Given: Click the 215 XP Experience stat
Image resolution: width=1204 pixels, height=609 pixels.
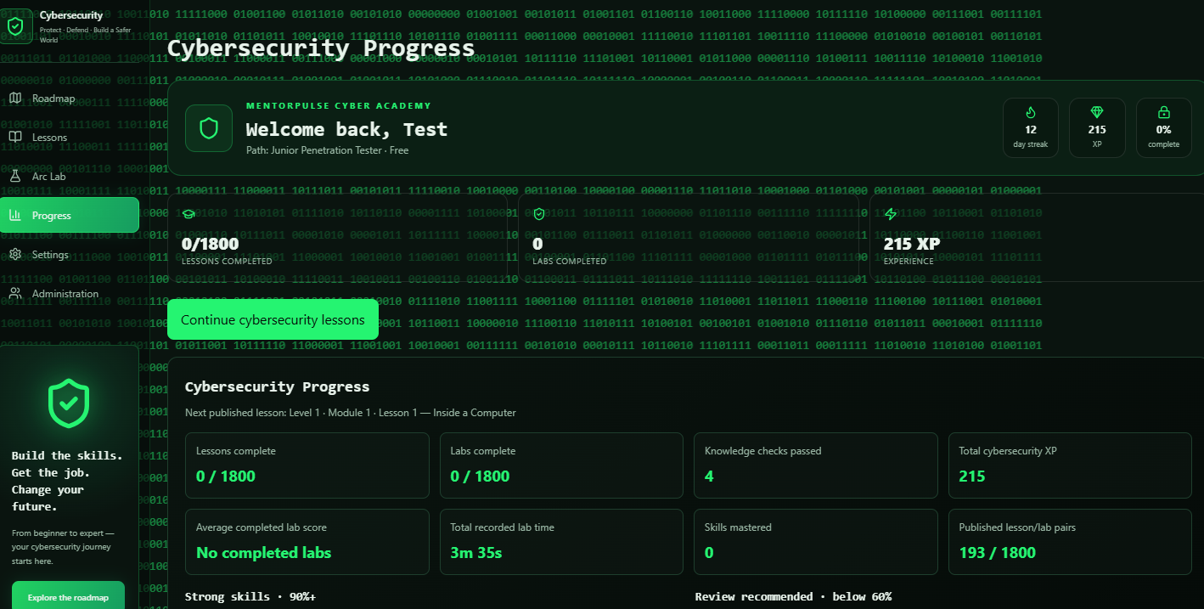Looking at the screenshot, I should (x=1037, y=238).
